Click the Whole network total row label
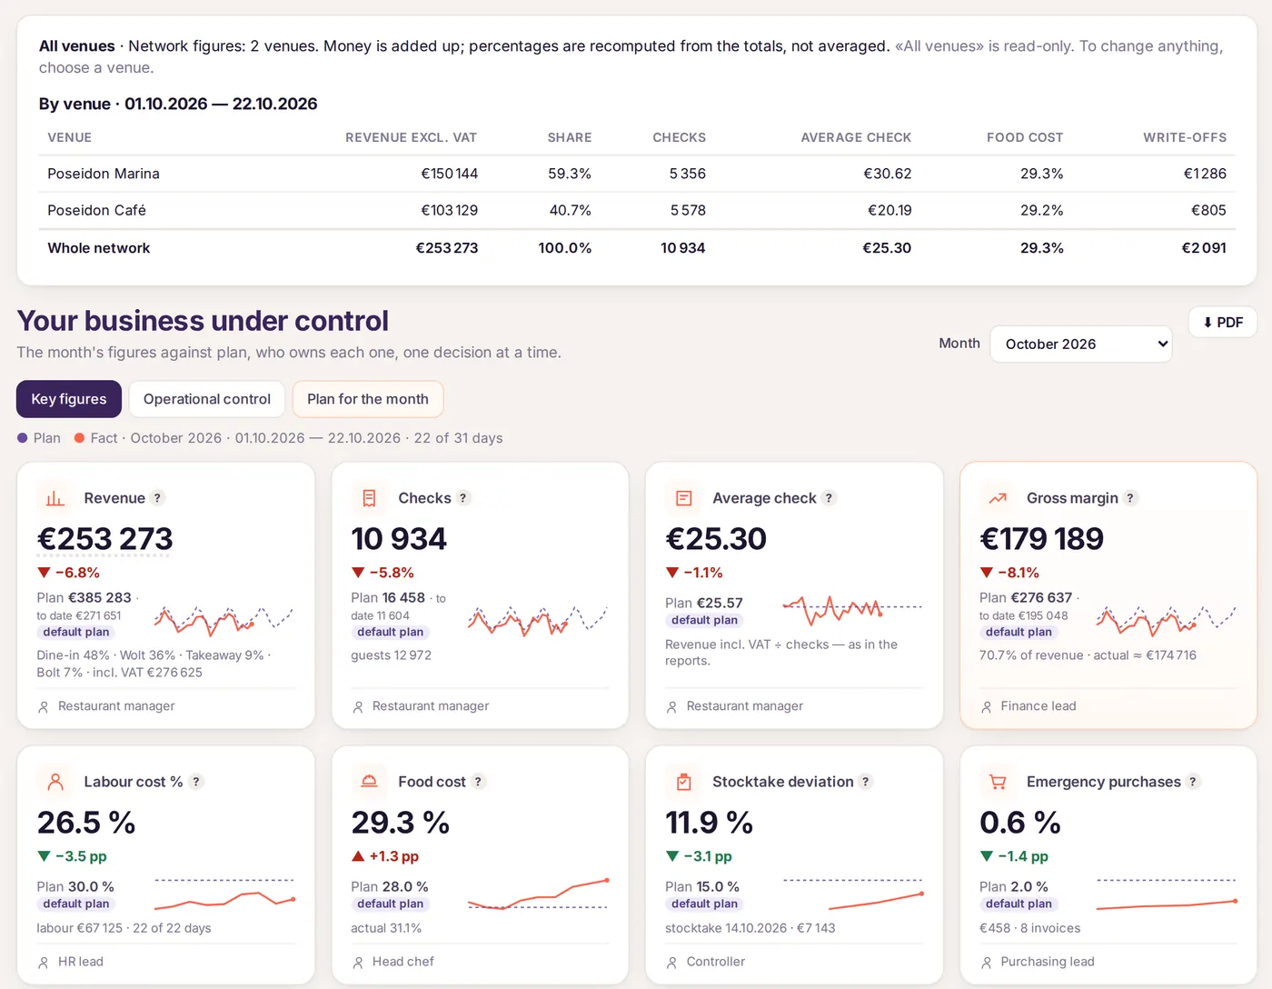The width and height of the screenshot is (1272, 989). point(99,248)
